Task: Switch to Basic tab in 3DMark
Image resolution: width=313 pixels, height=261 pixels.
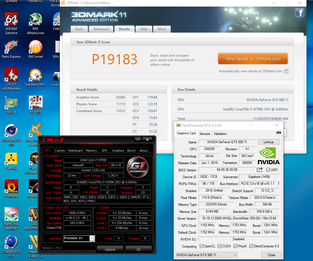Action: pos(79,29)
